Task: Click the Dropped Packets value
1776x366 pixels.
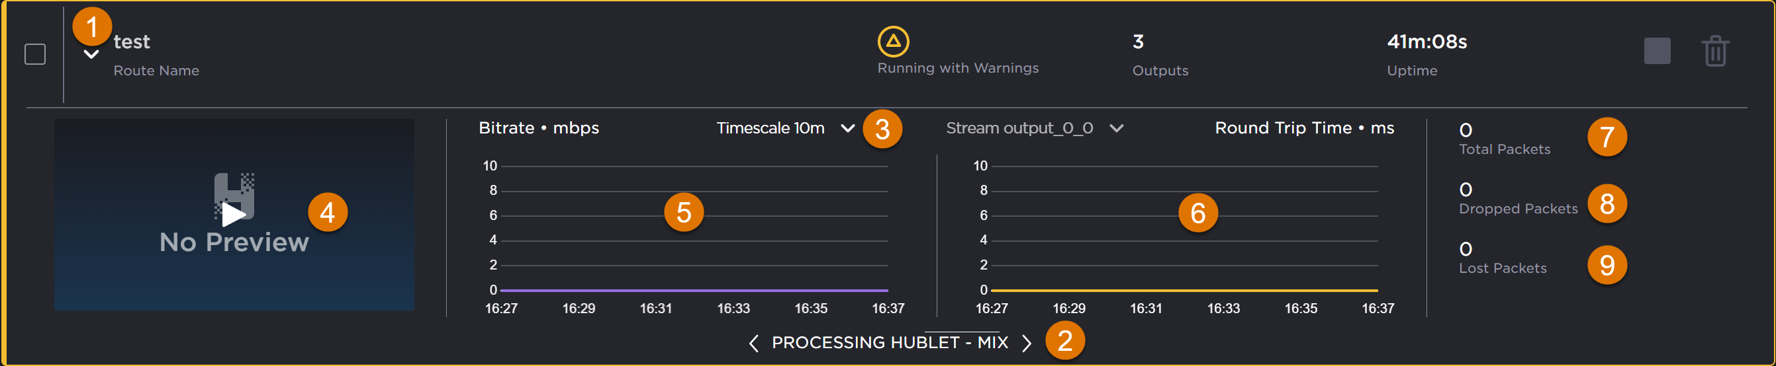Action: [x=1466, y=189]
